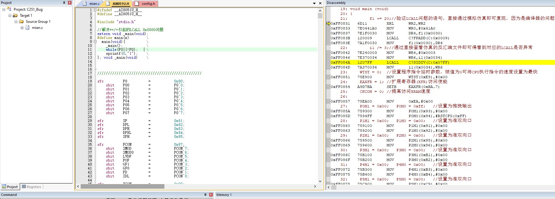Click address 0xFF0851 in disassembly
Viewport: 555px width, 199px height.
click(x=340, y=77)
